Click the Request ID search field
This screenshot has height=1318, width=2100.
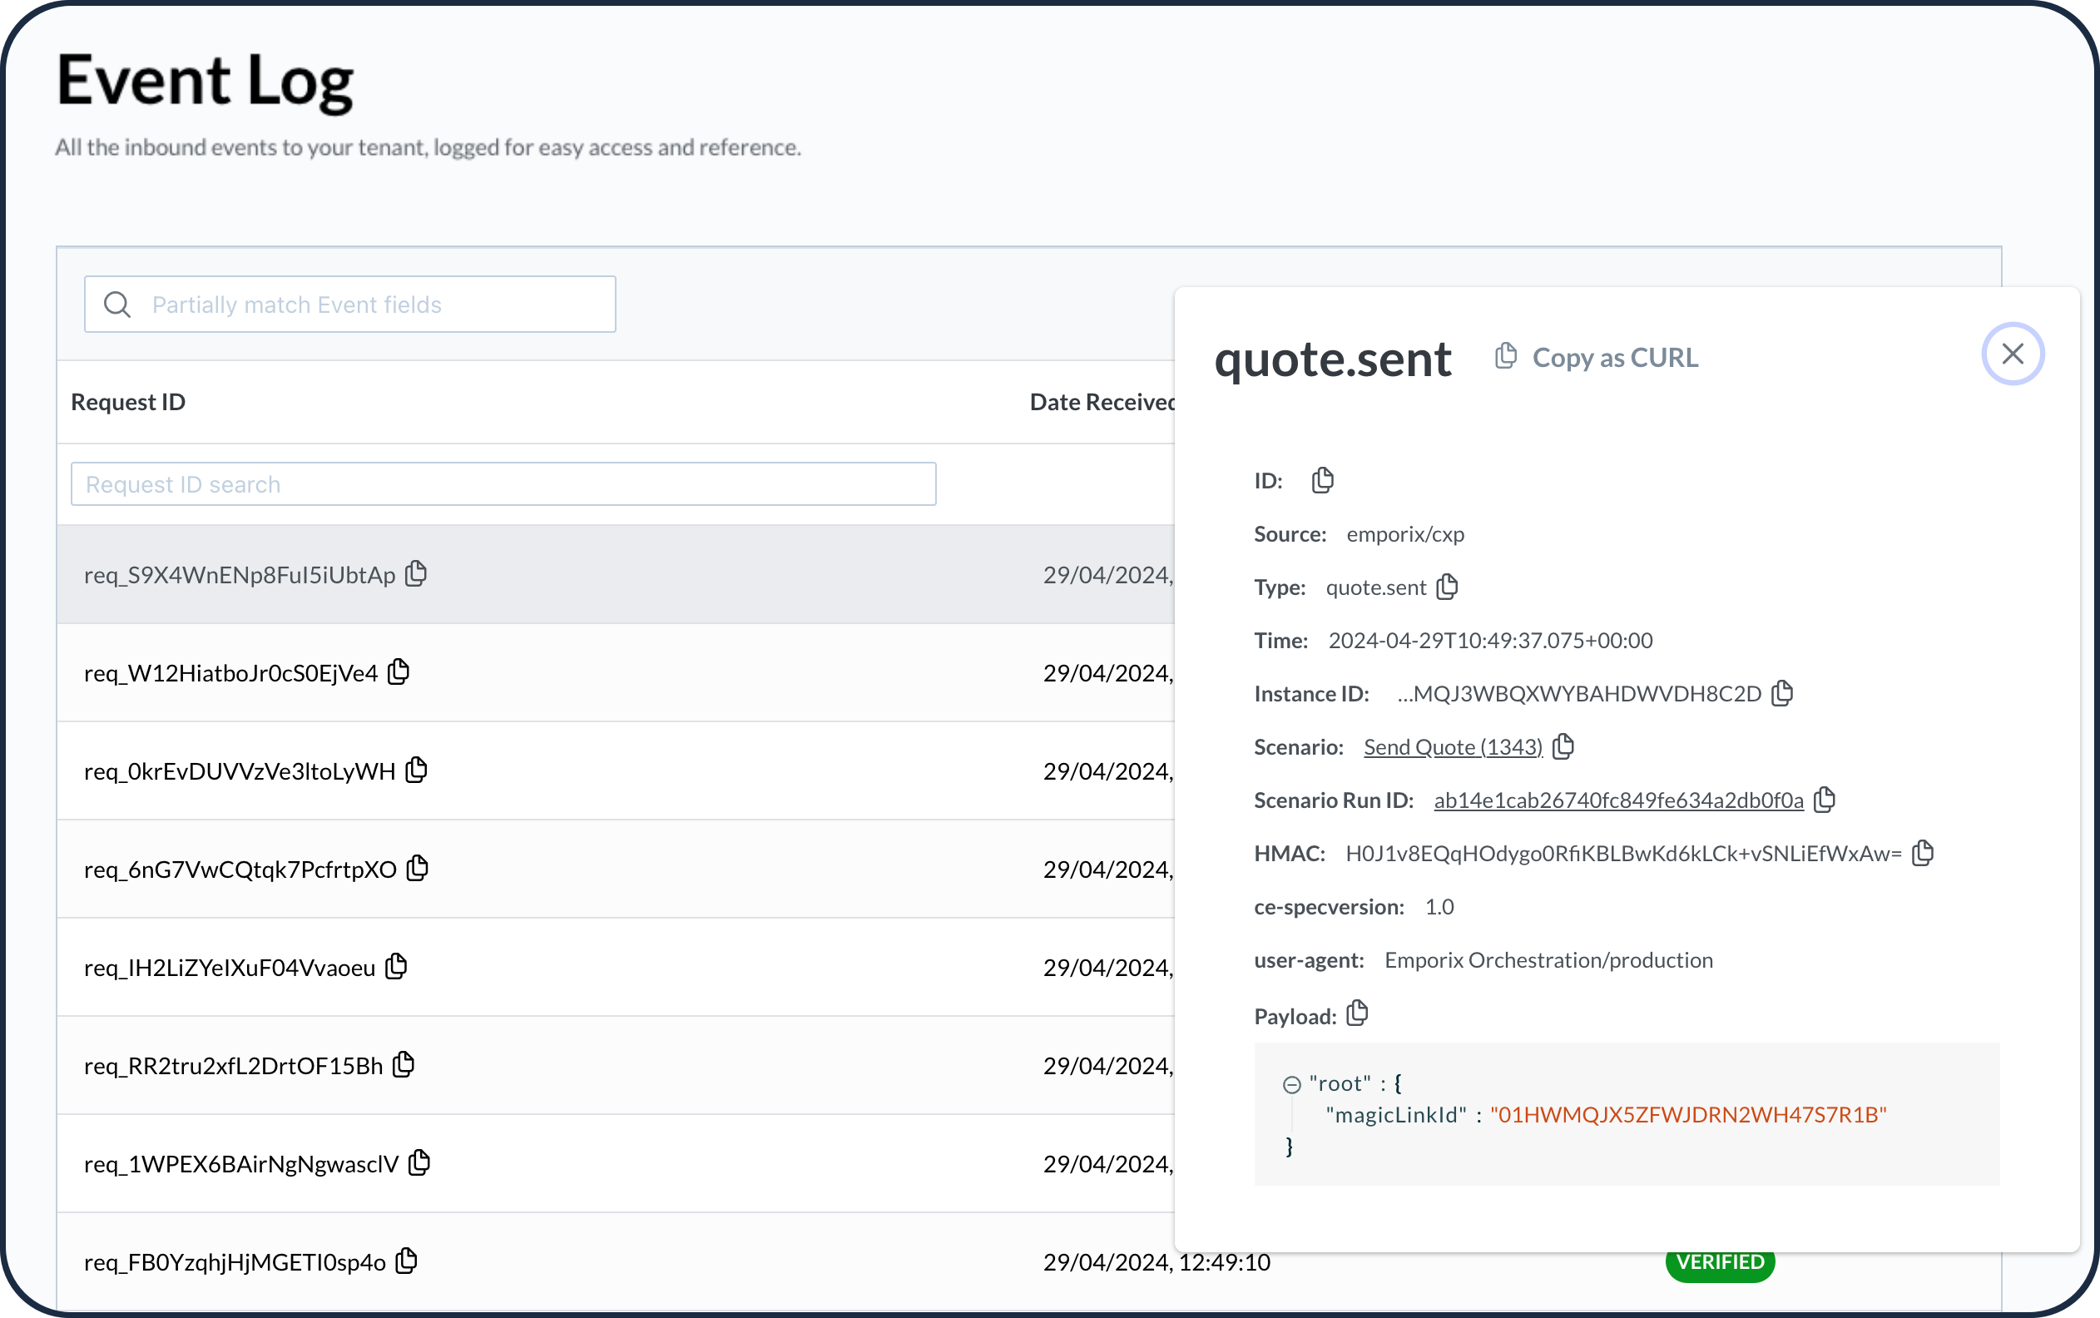coord(503,483)
